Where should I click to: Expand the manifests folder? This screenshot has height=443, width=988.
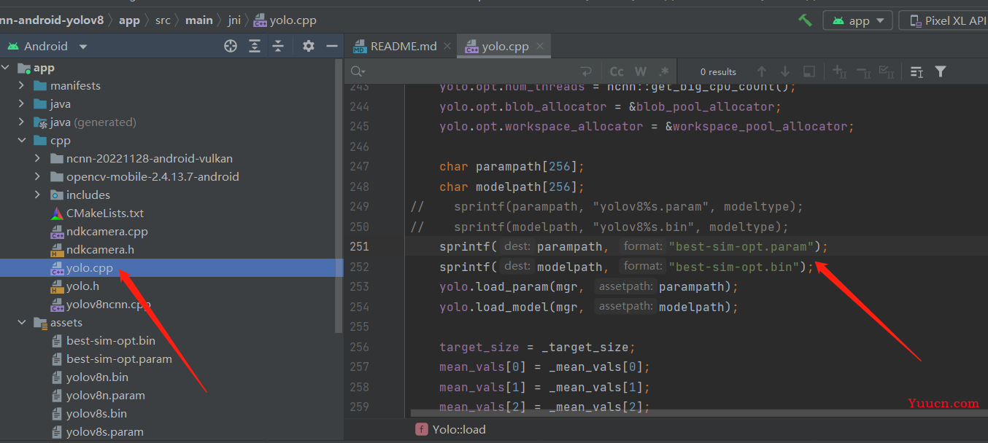pos(22,86)
